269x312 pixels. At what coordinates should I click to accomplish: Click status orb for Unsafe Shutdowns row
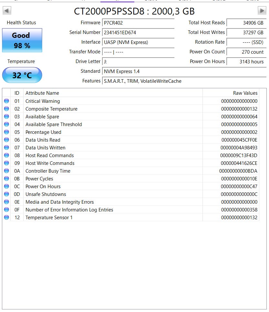coord(6,194)
